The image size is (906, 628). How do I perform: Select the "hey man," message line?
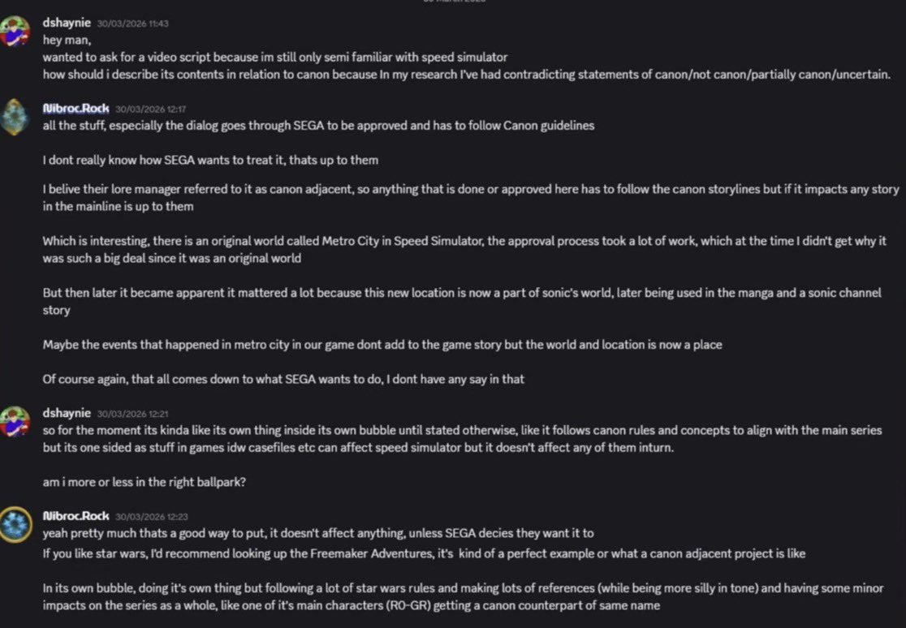pyautogui.click(x=67, y=40)
